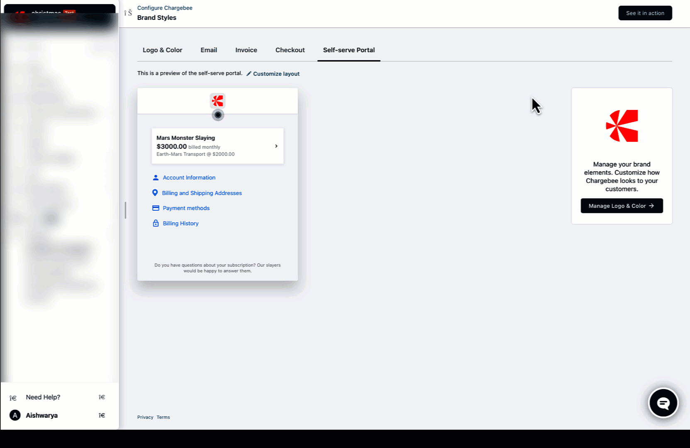Click the credit card Payment methods icon
The height and width of the screenshot is (448, 690).
tap(156, 208)
